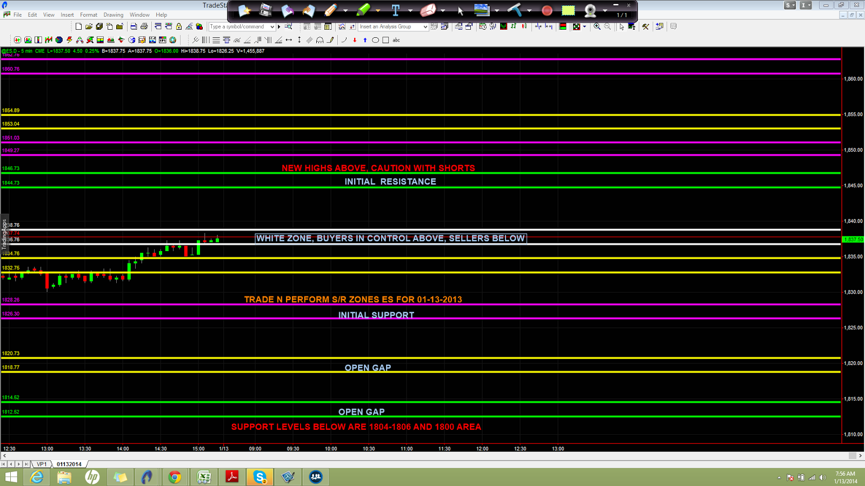865x486 pixels.
Task: Click the zoom in magnifier icon
Action: point(597,26)
